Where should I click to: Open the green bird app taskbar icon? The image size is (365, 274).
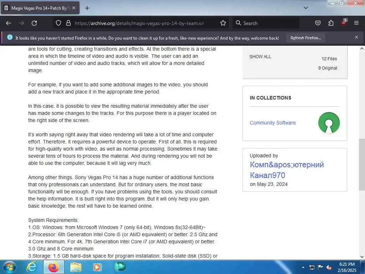tap(120, 267)
